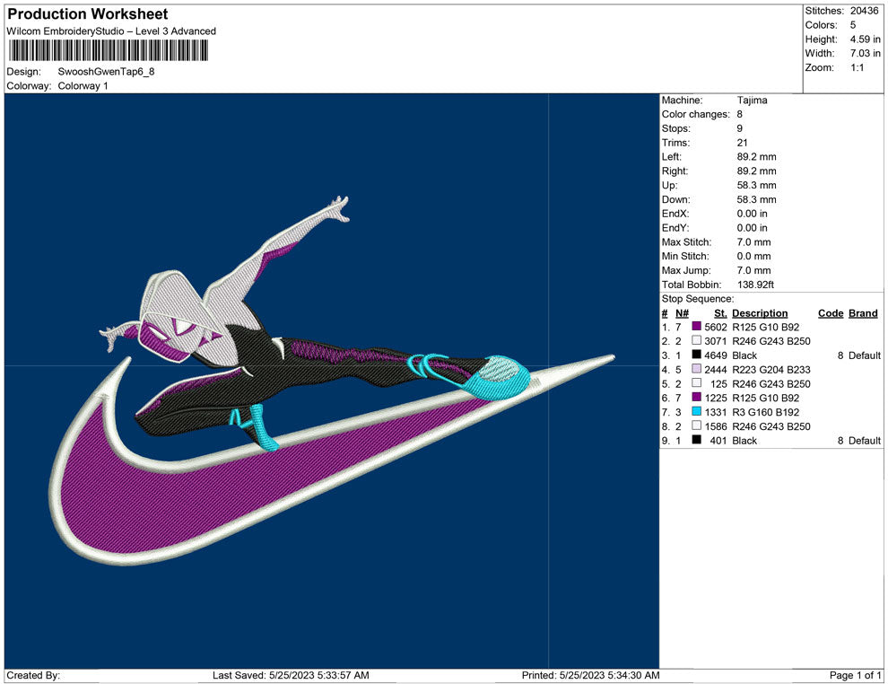Click the Stops value '9'
Image resolution: width=888 pixels, height=684 pixels.
740,128
